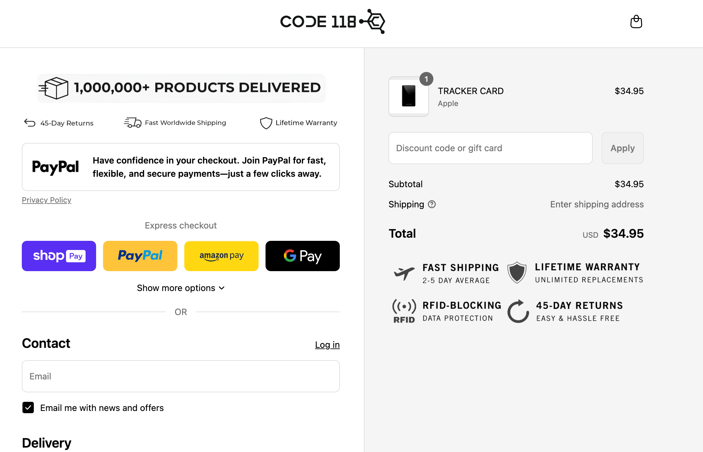Image resolution: width=703 pixels, height=452 pixels.
Task: Go to the Log in link
Action: 327,345
